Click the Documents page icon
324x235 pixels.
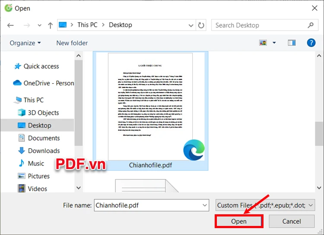pos(22,138)
